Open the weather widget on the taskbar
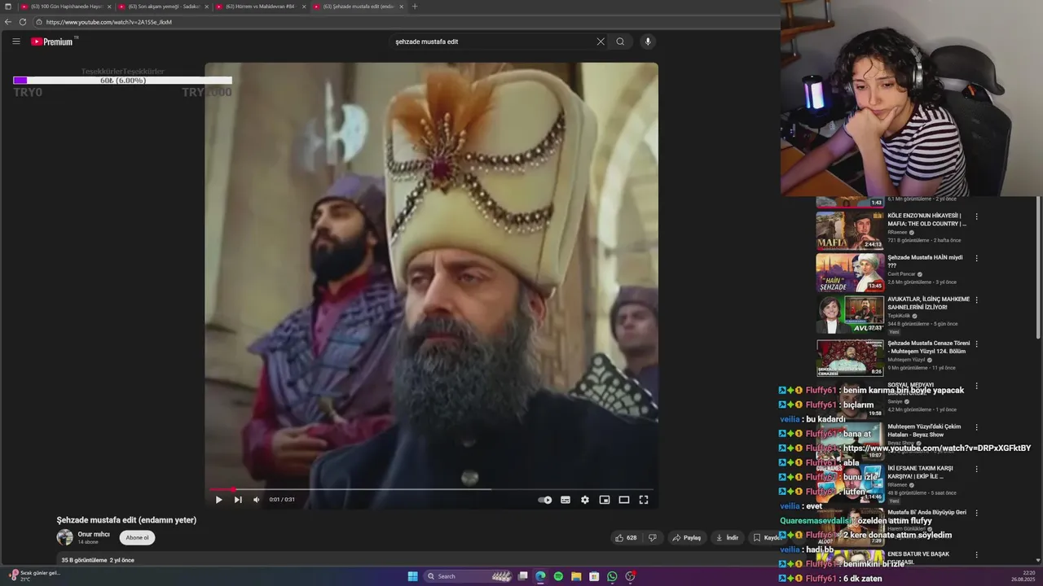1043x586 pixels. (x=35, y=575)
